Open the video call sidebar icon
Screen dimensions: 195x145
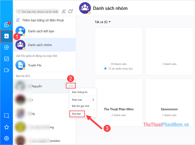6,70
